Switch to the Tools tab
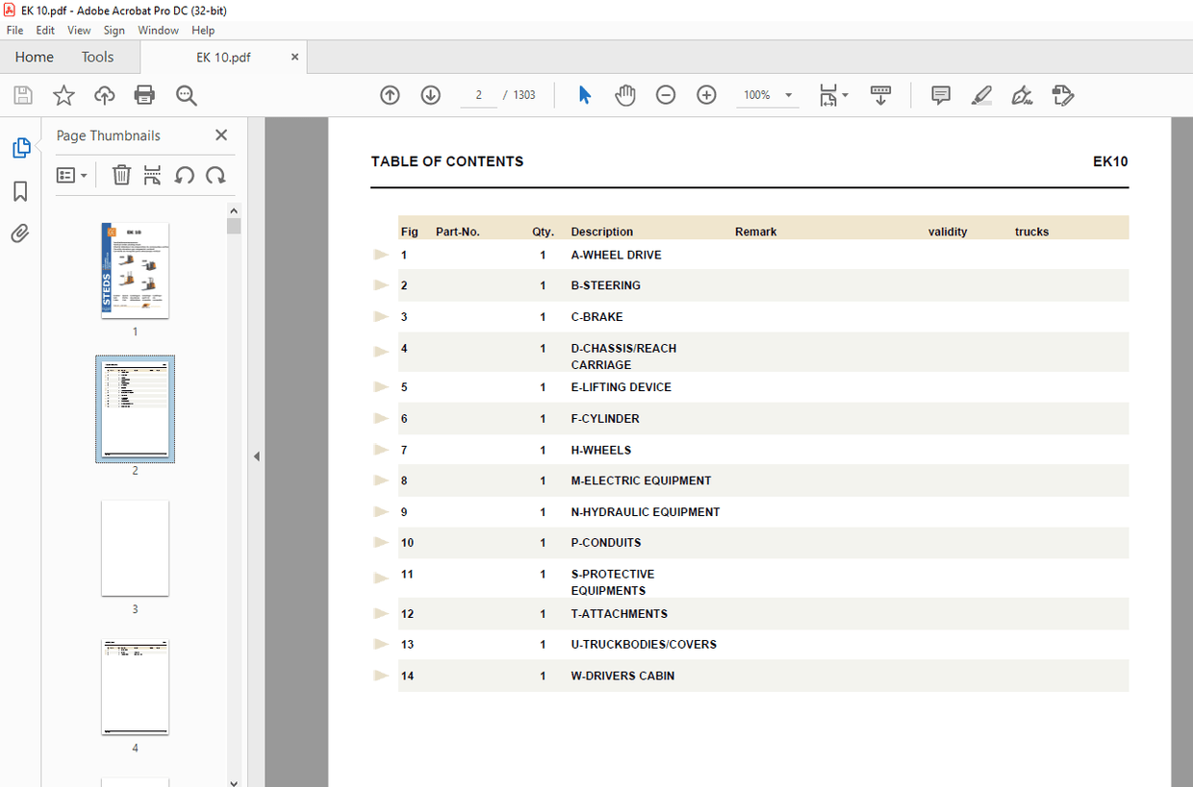Image resolution: width=1193 pixels, height=787 pixels. point(97,57)
